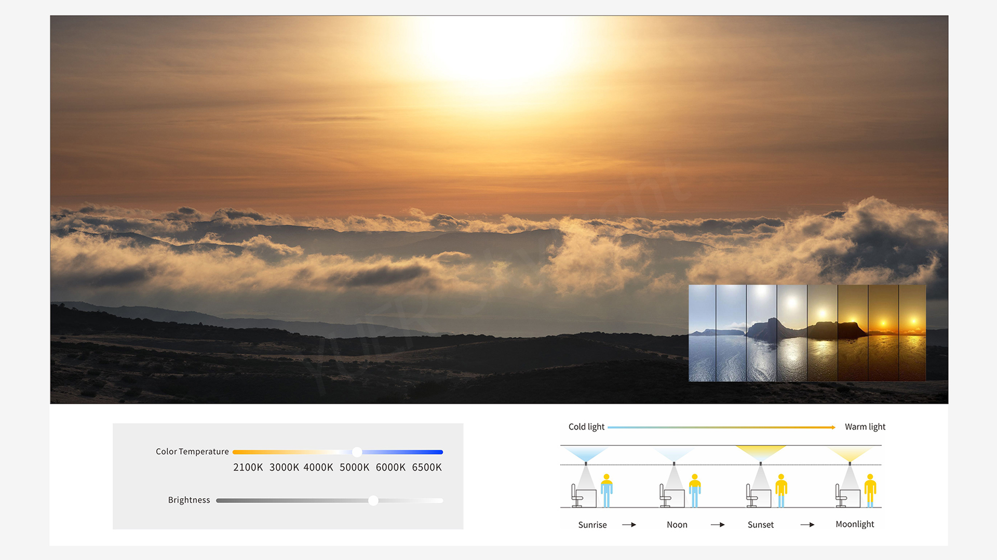This screenshot has width=997, height=560.
Task: Click the person icon above Noon
Action: click(695, 490)
